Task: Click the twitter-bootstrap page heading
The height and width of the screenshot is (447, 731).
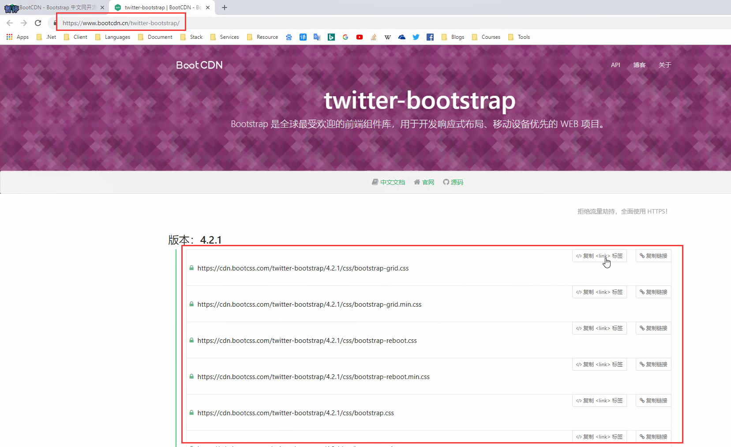Action: pos(420,101)
